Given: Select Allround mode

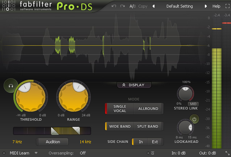Looking at the screenshot, I should click(148, 108).
